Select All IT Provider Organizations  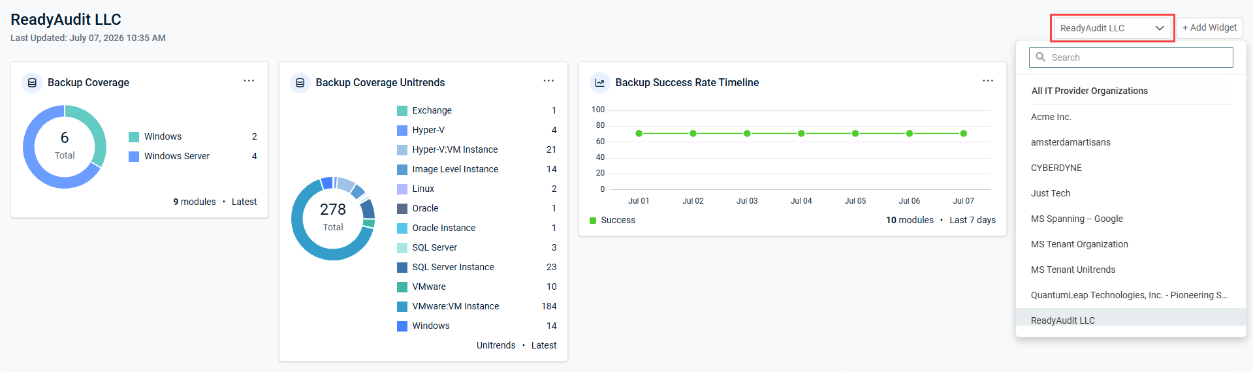coord(1089,91)
